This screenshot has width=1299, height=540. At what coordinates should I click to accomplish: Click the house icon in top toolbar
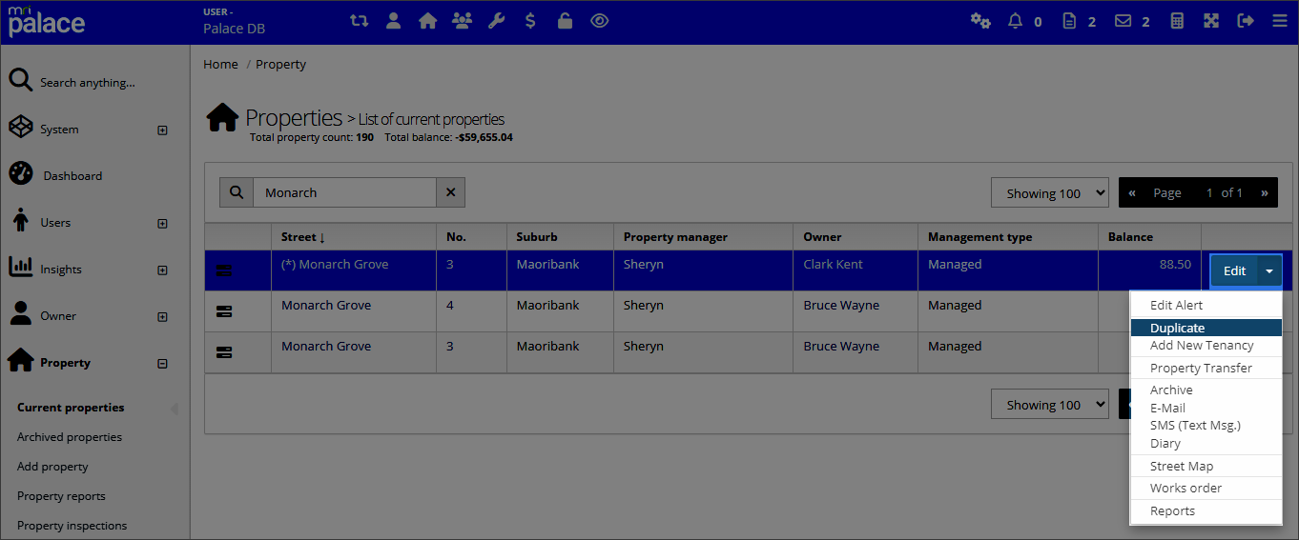tap(427, 20)
